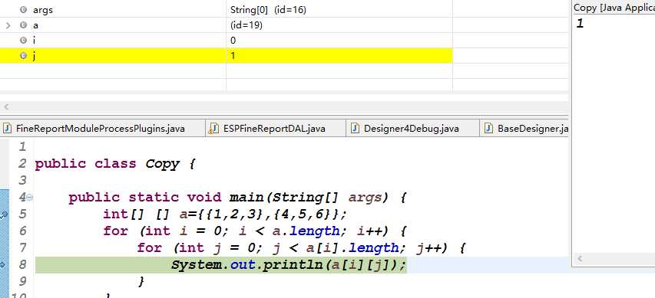Select the highlighted variable j row
Image resolution: width=655 pixels, height=298 pixels.
pos(226,56)
